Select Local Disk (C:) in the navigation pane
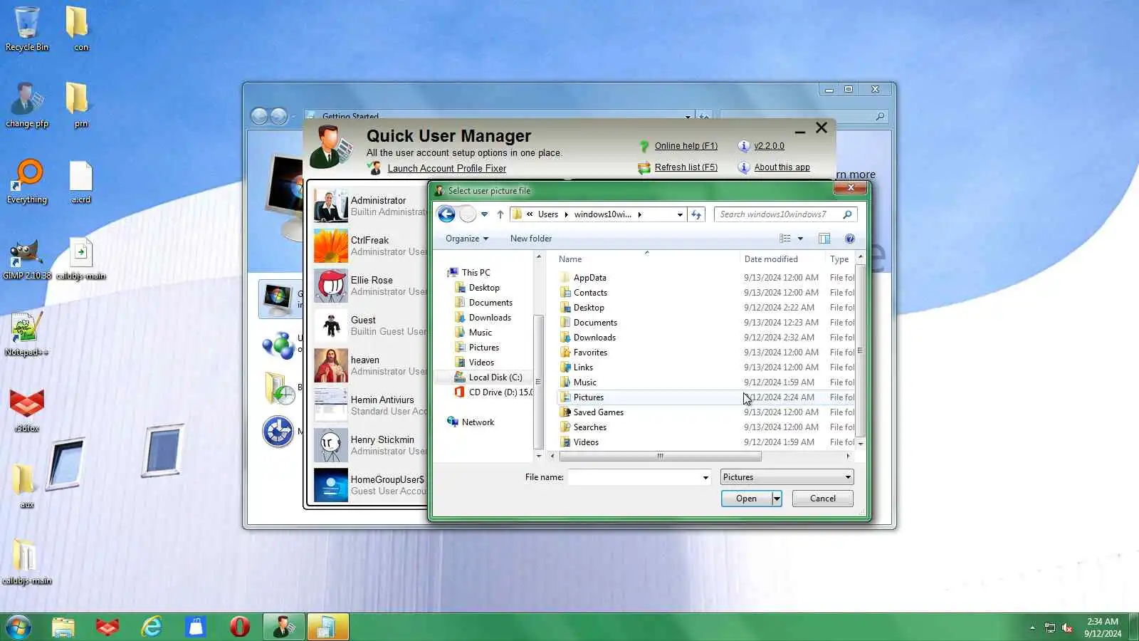This screenshot has height=641, width=1139. [495, 377]
